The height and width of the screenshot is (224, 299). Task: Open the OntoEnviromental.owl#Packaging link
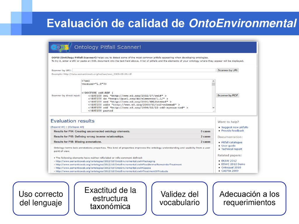105,161
